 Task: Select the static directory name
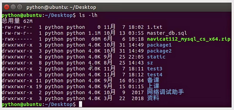pyautogui.click(x=156, y=57)
